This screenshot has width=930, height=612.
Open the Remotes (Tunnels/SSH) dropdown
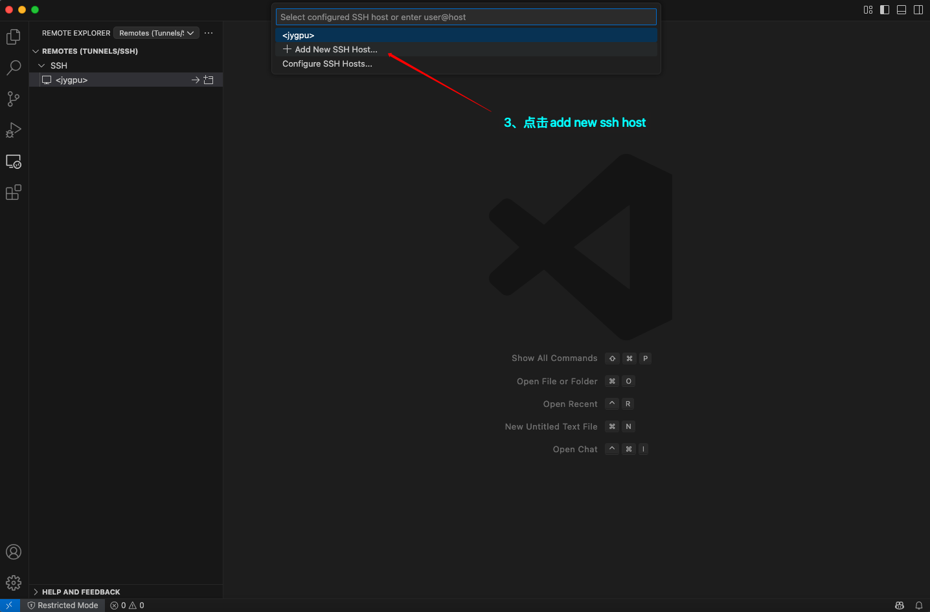point(156,33)
